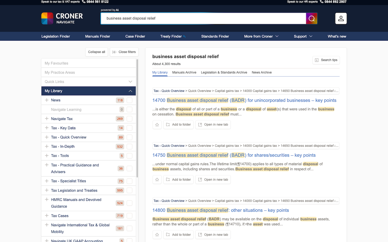Open My Favourites in filter panel
The image size is (388, 242).
tap(89, 63)
